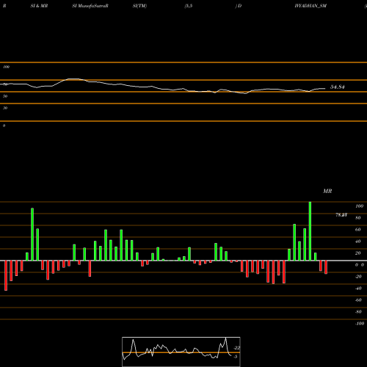
Task: Click the RSI axis label 30
Action: pos(5,108)
